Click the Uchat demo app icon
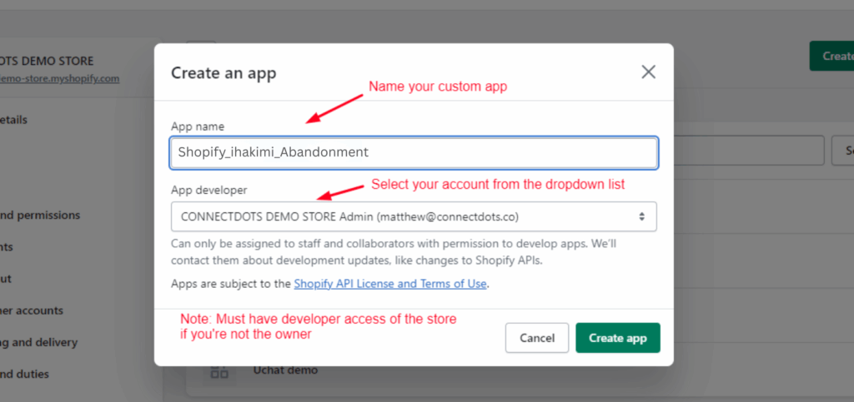Screen dimensions: 854x402 [x=219, y=371]
